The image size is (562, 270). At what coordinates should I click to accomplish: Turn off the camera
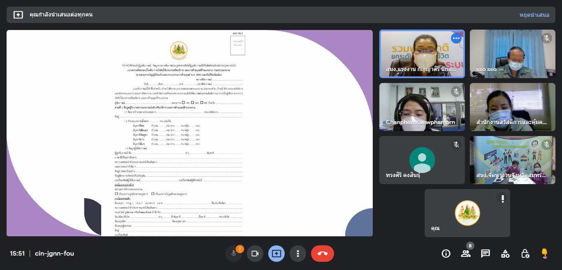[x=255, y=254]
